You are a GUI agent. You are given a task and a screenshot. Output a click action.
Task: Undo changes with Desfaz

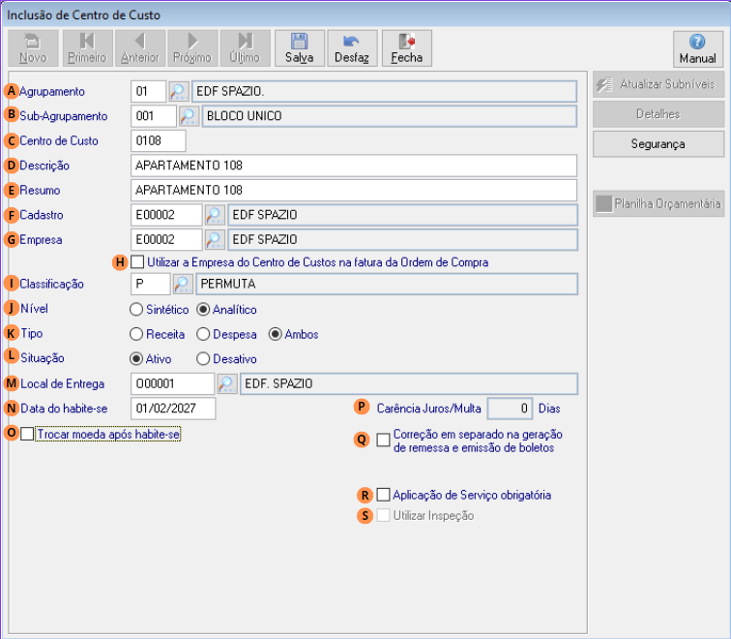tap(352, 48)
